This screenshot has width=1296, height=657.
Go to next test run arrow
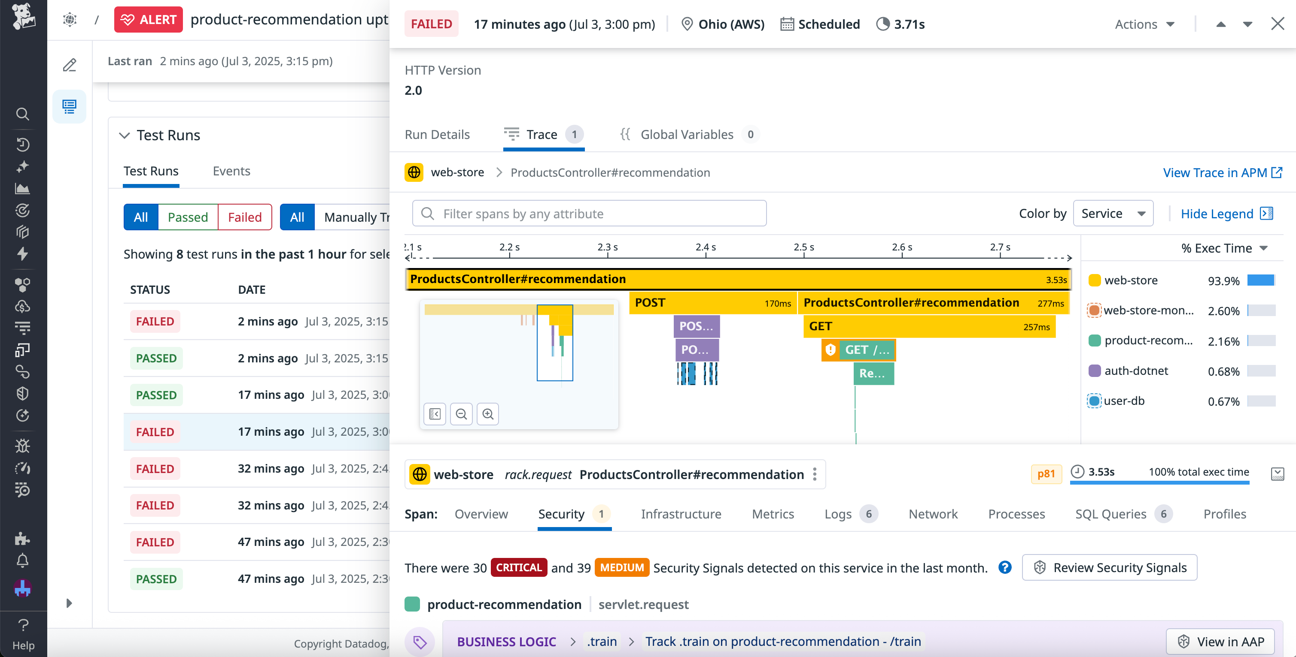[1247, 24]
